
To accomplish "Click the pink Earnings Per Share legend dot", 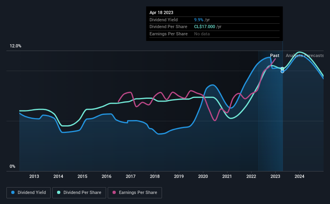I will click(x=114, y=192).
